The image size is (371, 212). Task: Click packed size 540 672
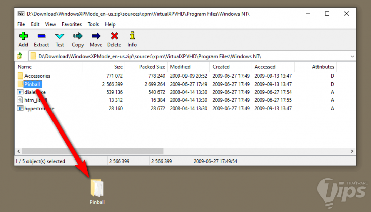point(156,92)
